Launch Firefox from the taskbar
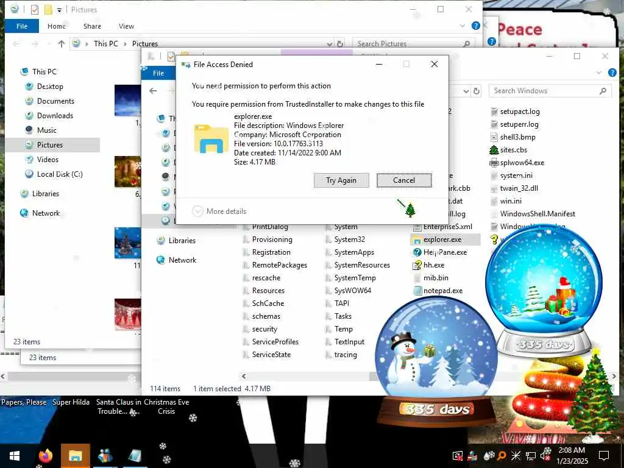Screen dimensions: 624x468 coord(45,456)
